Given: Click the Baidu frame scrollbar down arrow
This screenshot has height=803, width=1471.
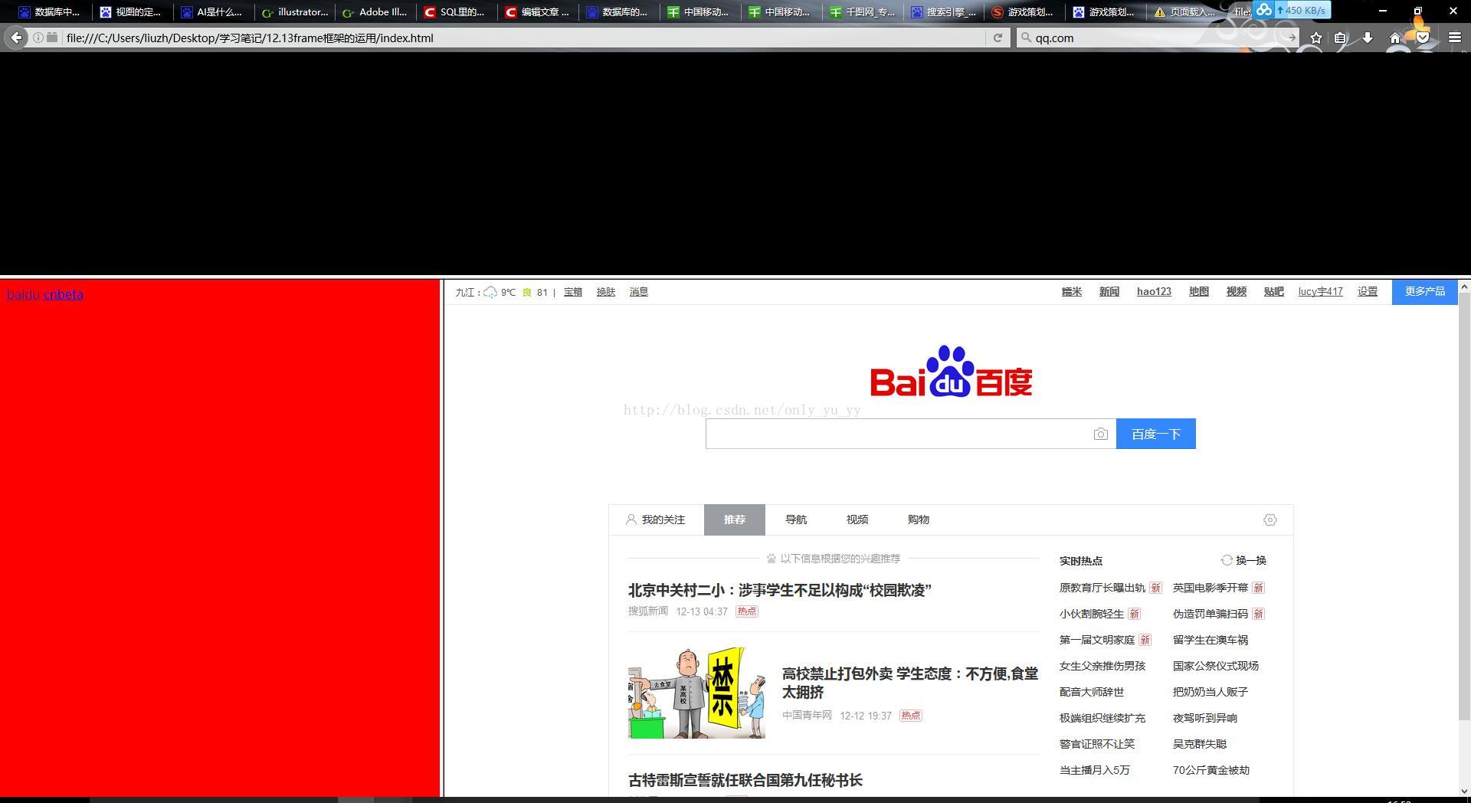Looking at the screenshot, I should 1464,792.
